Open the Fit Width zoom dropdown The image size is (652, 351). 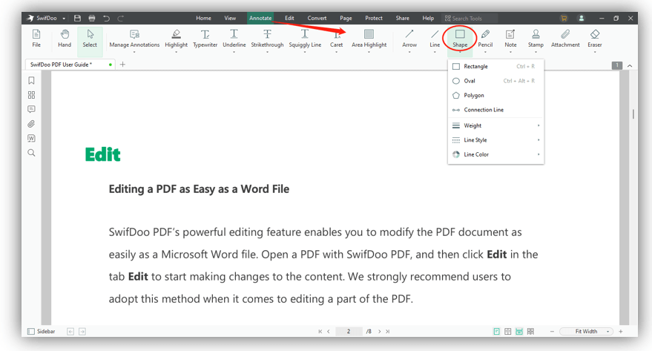point(585,332)
